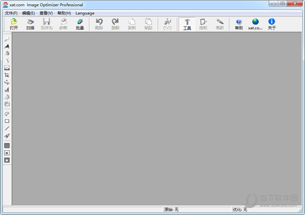
Task: Select the paint brush tool in sidebar
Action: click(7, 136)
